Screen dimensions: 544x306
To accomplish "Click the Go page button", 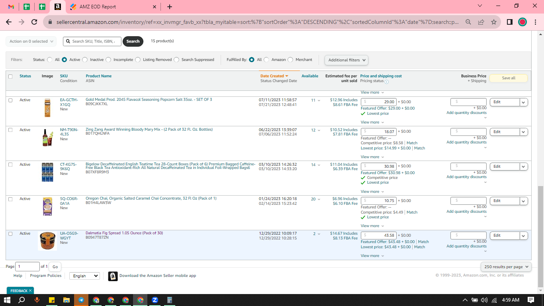I will click(x=55, y=267).
